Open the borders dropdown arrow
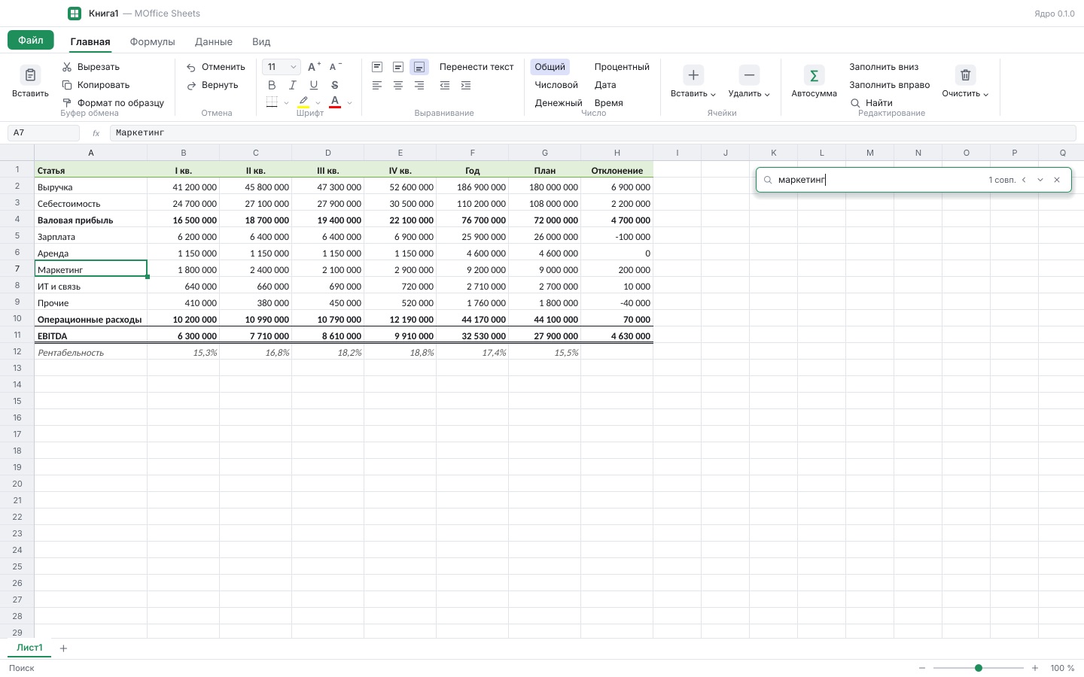Image resolution: width=1084 pixels, height=677 pixels. click(x=286, y=103)
